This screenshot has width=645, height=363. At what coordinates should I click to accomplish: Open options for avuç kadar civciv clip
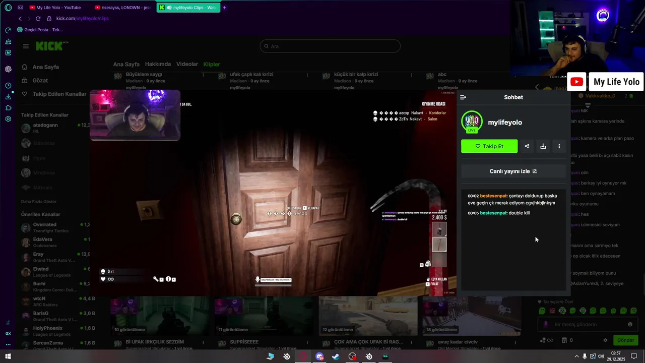pyautogui.click(x=516, y=342)
